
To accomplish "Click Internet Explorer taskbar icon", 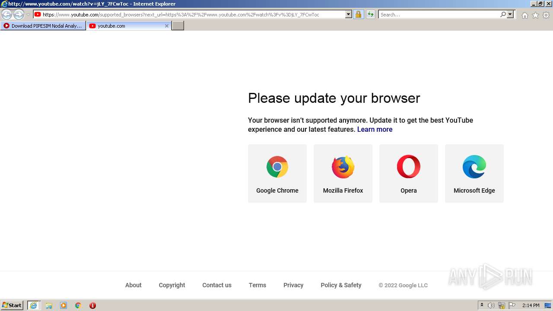I will (x=33, y=305).
